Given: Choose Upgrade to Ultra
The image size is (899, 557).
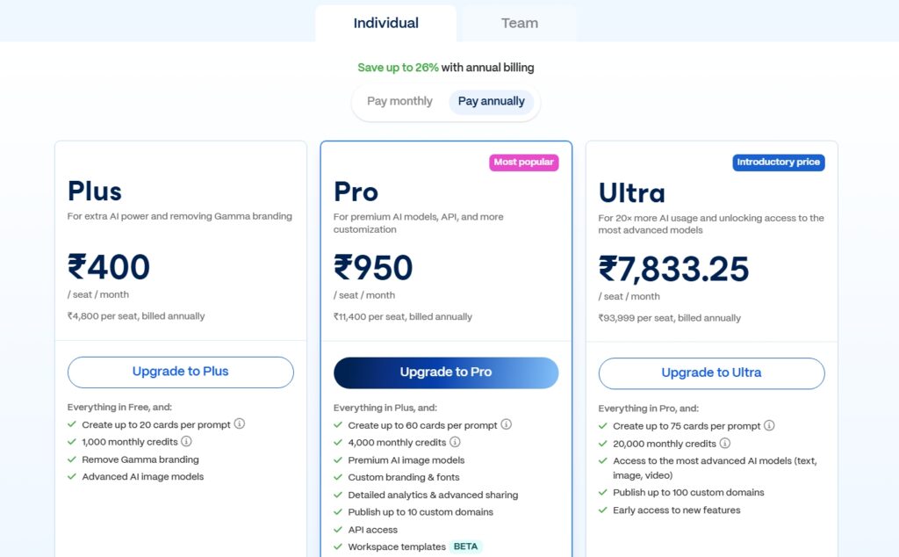Looking at the screenshot, I should point(711,373).
